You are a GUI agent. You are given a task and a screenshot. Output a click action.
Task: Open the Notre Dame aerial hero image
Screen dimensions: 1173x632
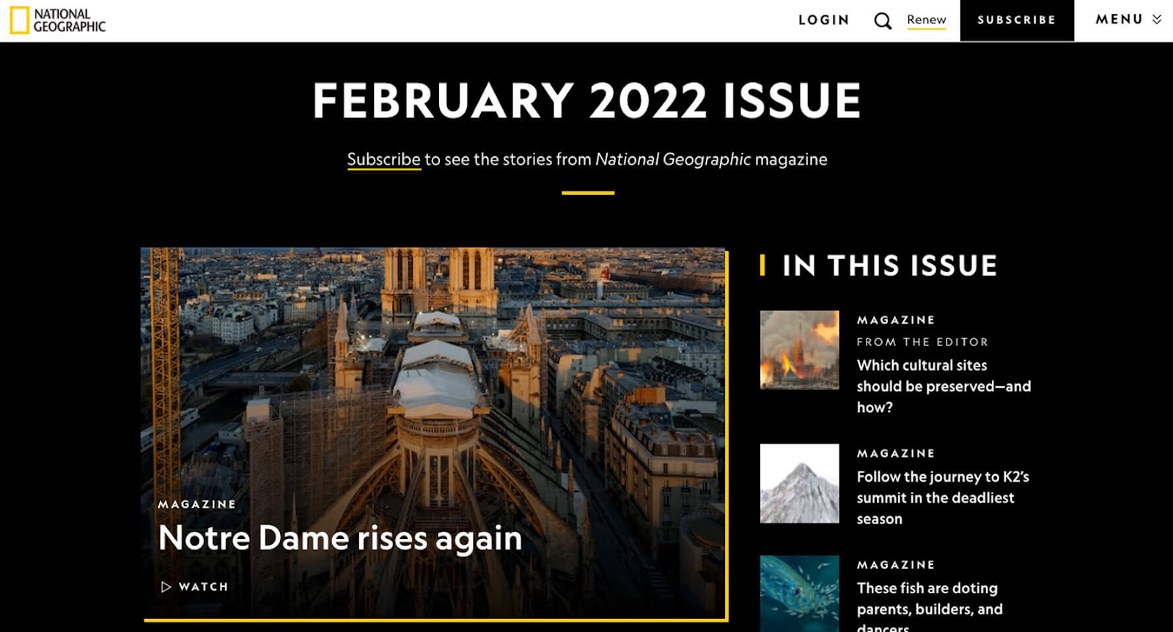tap(434, 367)
